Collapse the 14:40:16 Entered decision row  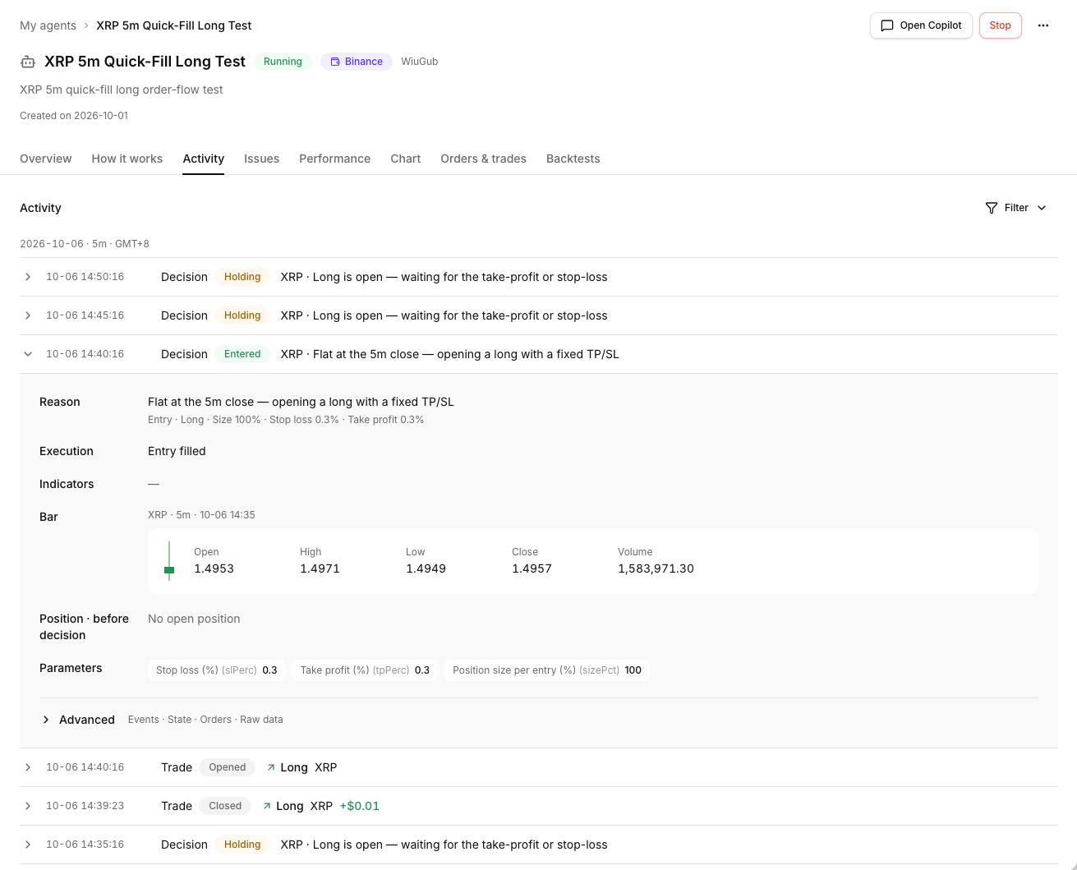point(28,354)
